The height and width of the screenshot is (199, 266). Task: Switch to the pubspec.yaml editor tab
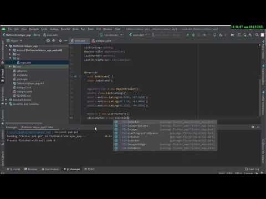[101, 41]
